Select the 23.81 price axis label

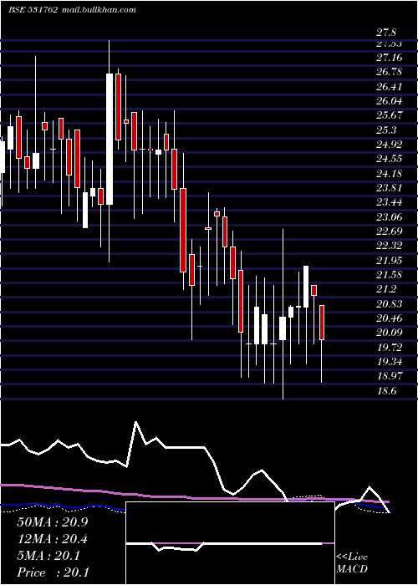coord(390,188)
